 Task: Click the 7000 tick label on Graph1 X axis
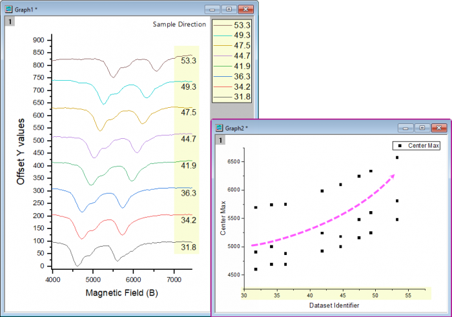click(x=174, y=280)
